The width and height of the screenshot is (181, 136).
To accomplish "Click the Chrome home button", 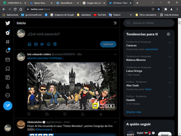I will [x=21, y=9].
